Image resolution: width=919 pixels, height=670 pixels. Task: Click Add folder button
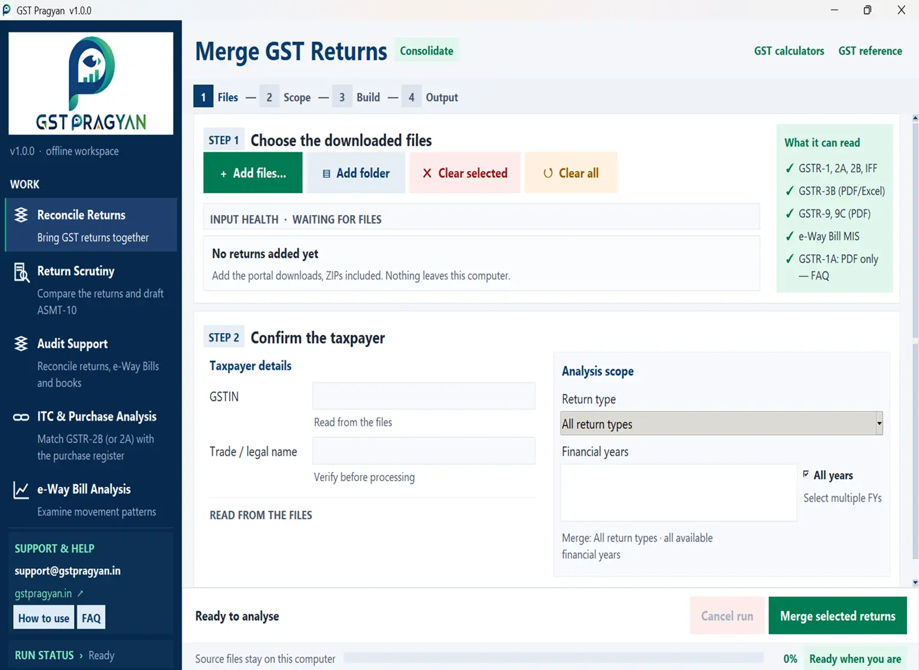coord(356,173)
